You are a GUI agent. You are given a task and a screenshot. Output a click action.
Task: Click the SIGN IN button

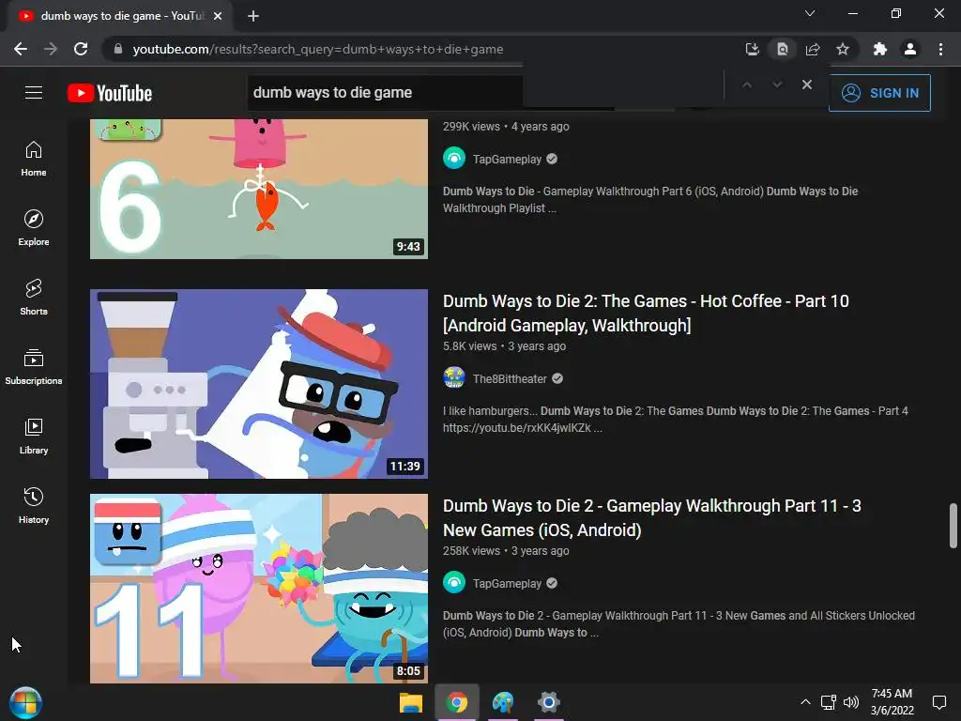pyautogui.click(x=879, y=93)
